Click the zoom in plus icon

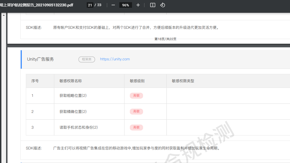138,5
